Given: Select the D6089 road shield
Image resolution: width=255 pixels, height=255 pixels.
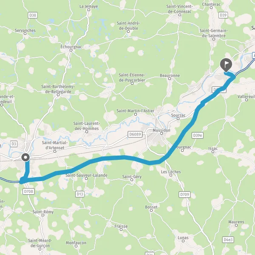Looking at the screenshot, I should pos(135,134).
